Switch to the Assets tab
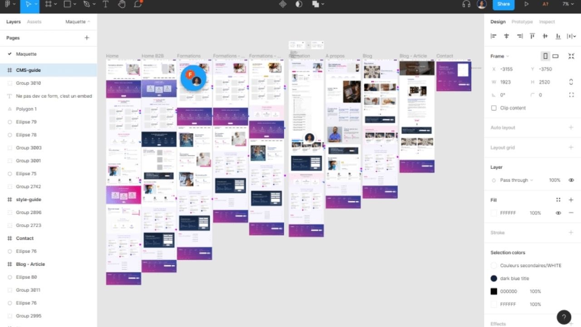581x327 pixels. click(34, 22)
